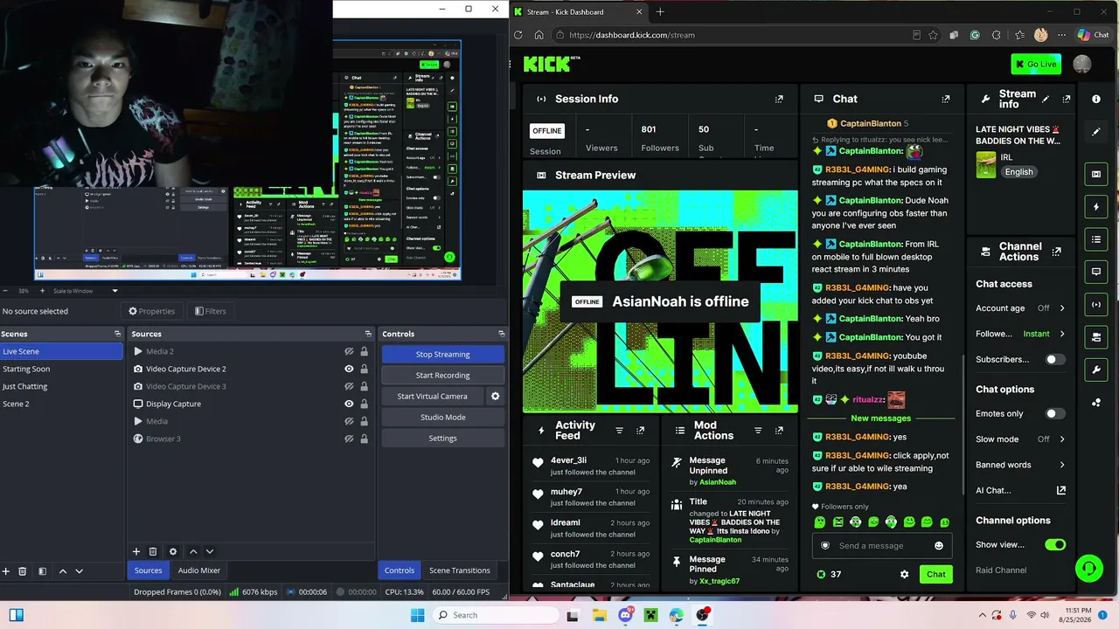Click Start Recording in OBS
This screenshot has height=629, width=1119.
coord(442,375)
